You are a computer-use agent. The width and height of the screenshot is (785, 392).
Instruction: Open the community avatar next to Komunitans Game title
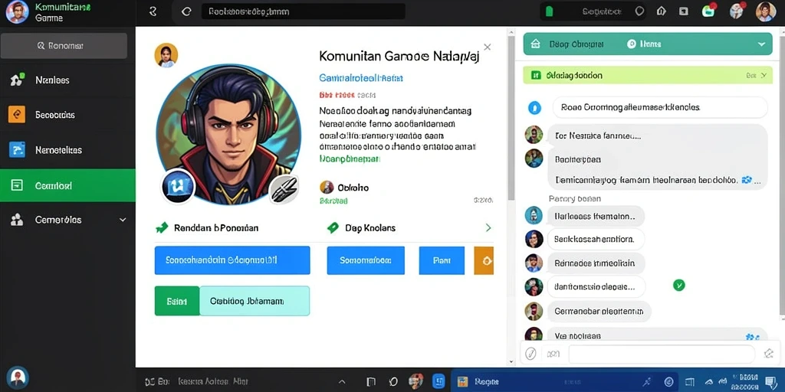tap(17, 12)
